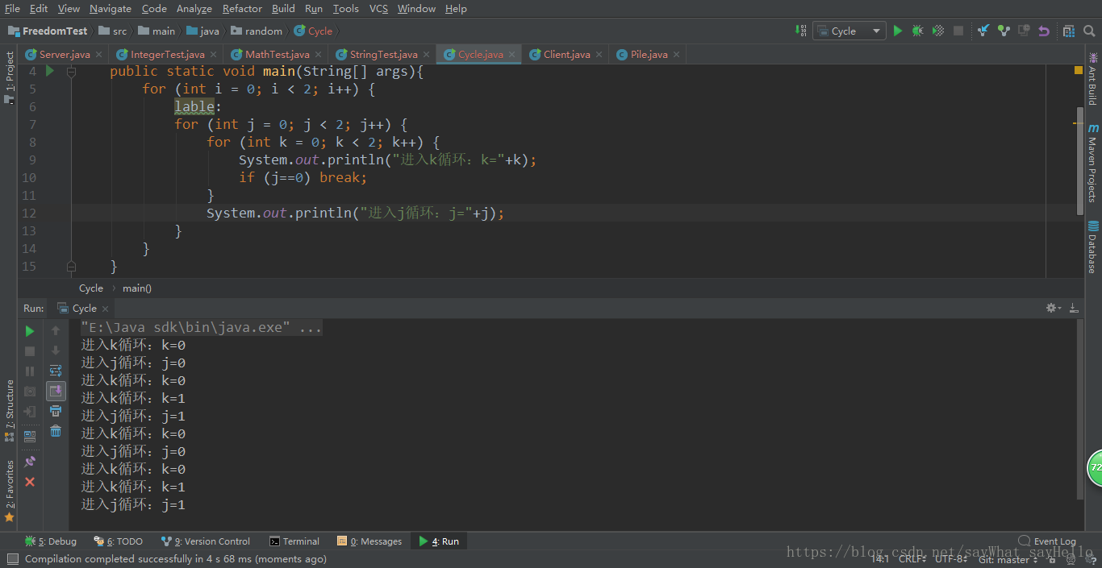
Task: Open Git: master branch popup
Action: point(1008,559)
